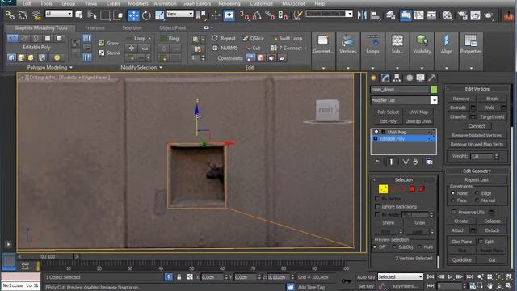Open the Modifiers menu
Viewport: 517px width, 291px height.
point(138,3)
